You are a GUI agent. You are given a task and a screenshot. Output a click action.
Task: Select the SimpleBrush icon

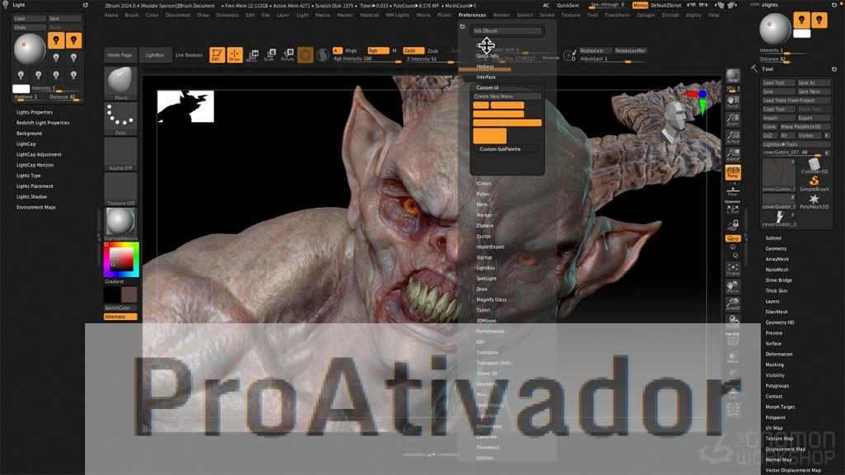click(x=813, y=181)
